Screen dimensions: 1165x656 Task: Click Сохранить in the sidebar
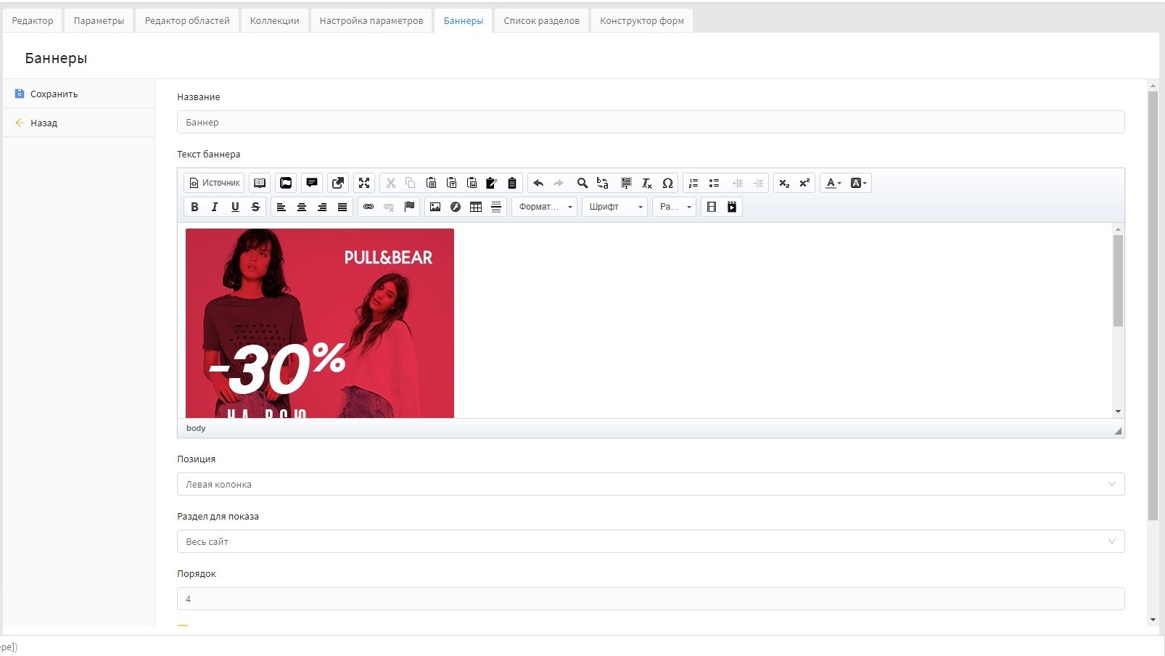(54, 94)
